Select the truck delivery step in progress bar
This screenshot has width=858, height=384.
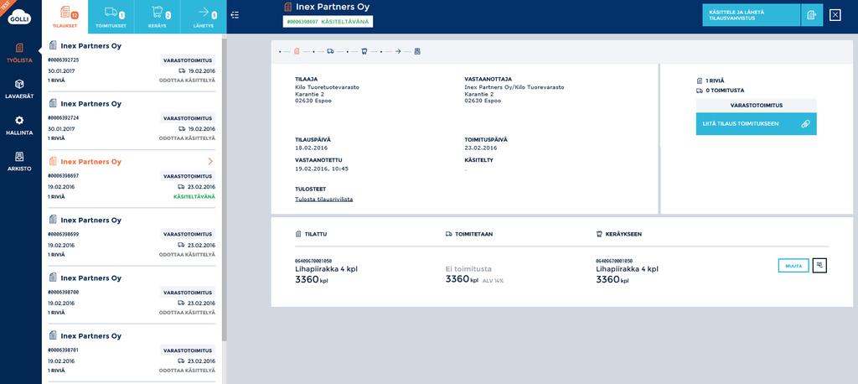point(330,51)
